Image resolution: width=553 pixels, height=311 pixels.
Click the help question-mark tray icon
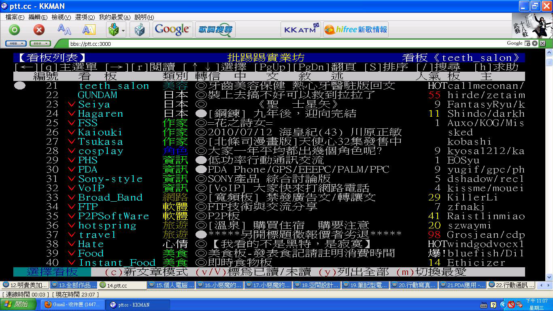click(x=493, y=305)
